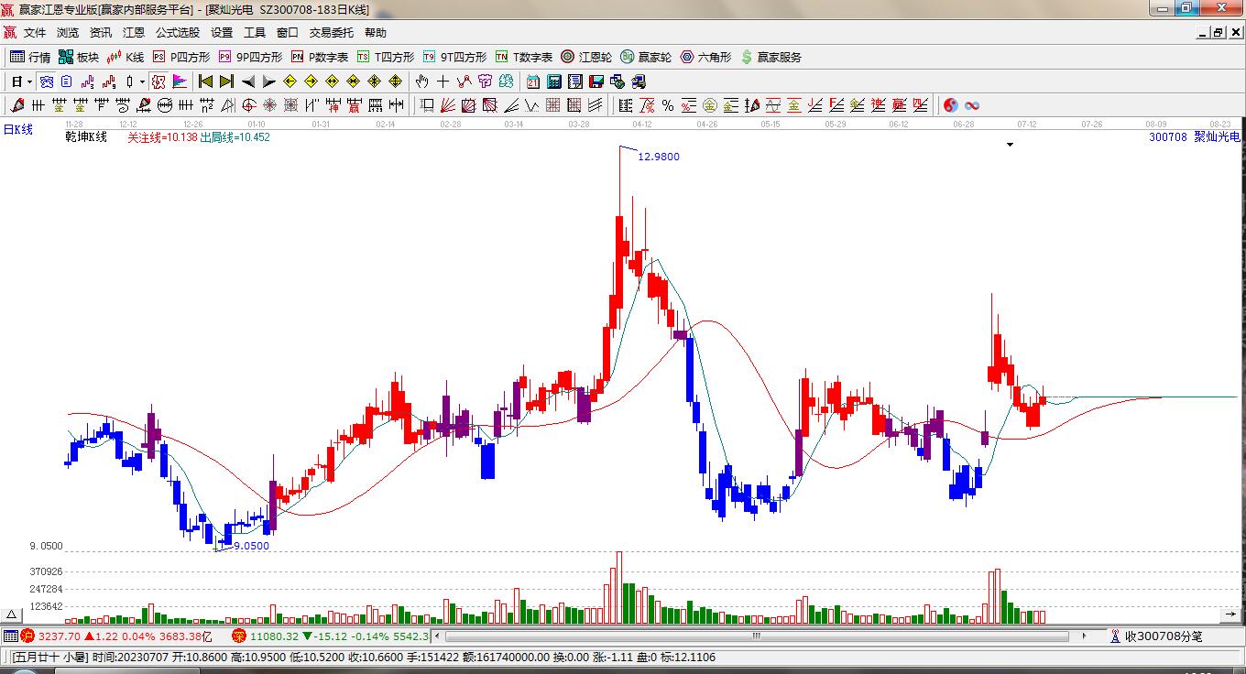
Task: Click the black left arrow icon
Action: click(248, 82)
